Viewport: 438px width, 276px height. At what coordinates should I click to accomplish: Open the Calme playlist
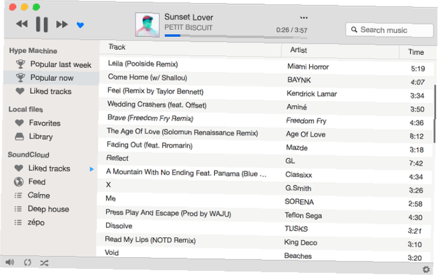click(x=39, y=195)
